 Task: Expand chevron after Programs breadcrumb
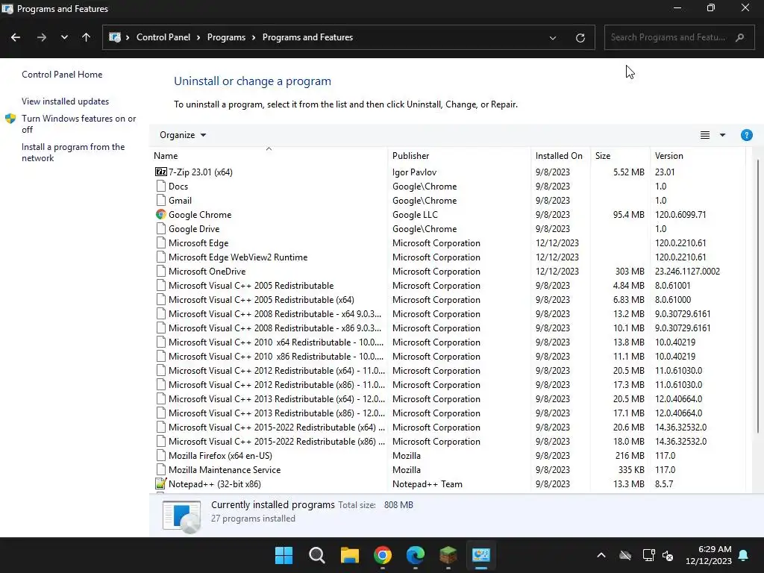tap(254, 37)
